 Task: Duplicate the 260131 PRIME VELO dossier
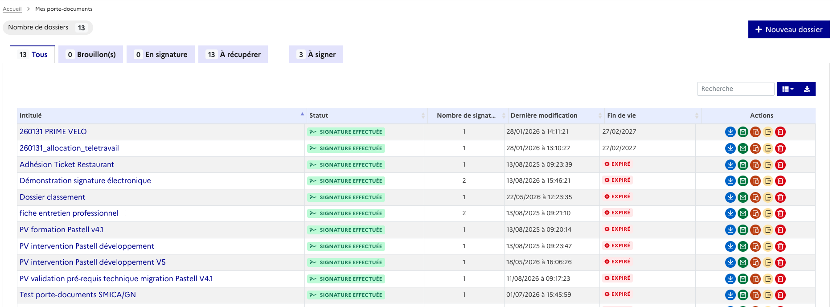755,132
